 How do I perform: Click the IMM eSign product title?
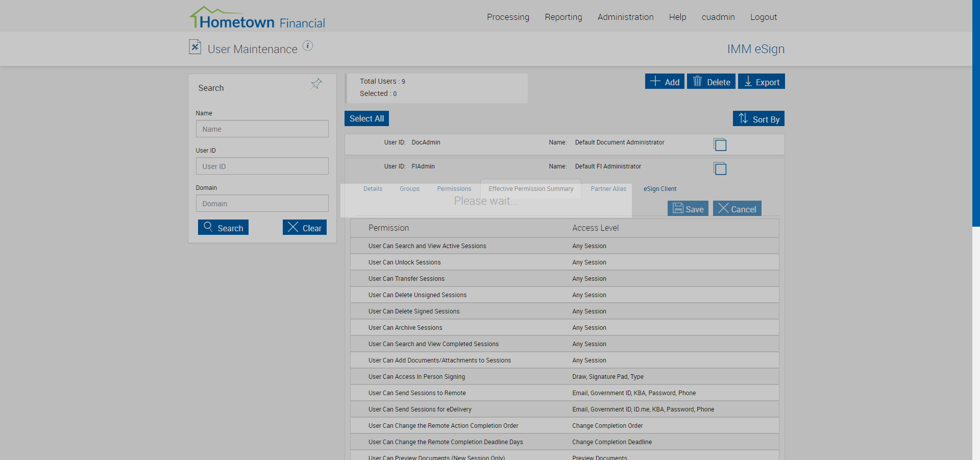click(x=756, y=49)
